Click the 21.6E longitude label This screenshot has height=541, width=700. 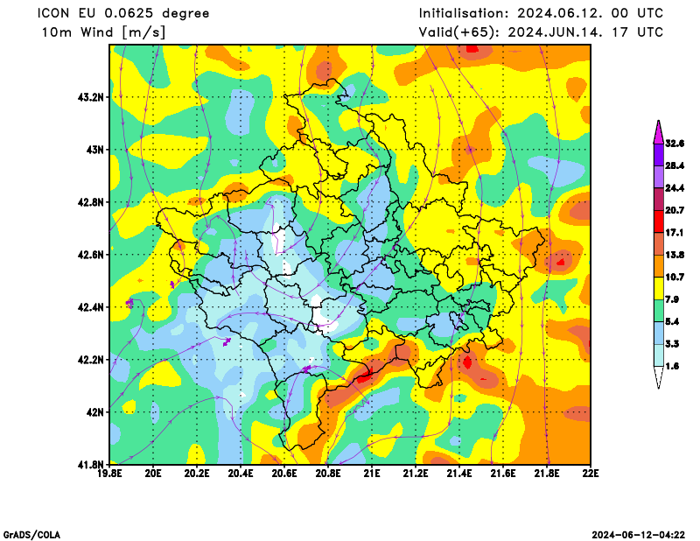pos(504,474)
